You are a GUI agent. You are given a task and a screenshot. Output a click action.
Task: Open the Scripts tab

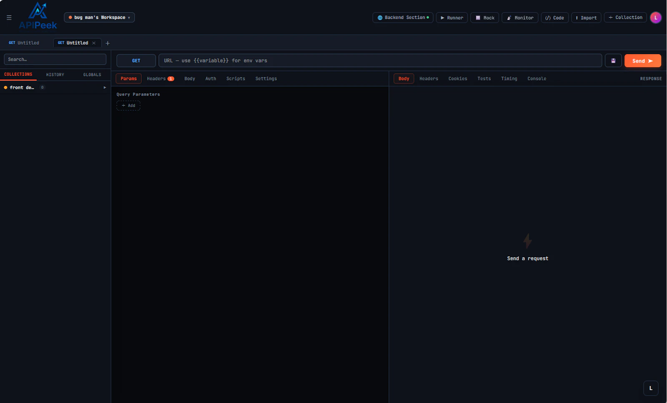(x=236, y=78)
